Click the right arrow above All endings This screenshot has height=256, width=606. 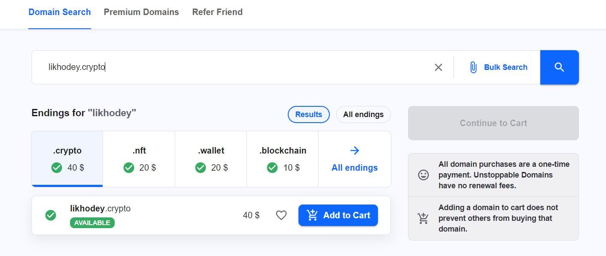354,151
